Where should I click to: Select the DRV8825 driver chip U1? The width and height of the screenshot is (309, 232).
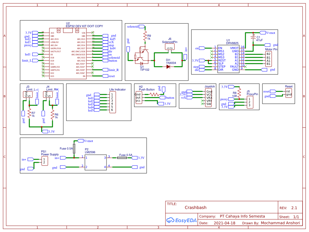[228, 59]
